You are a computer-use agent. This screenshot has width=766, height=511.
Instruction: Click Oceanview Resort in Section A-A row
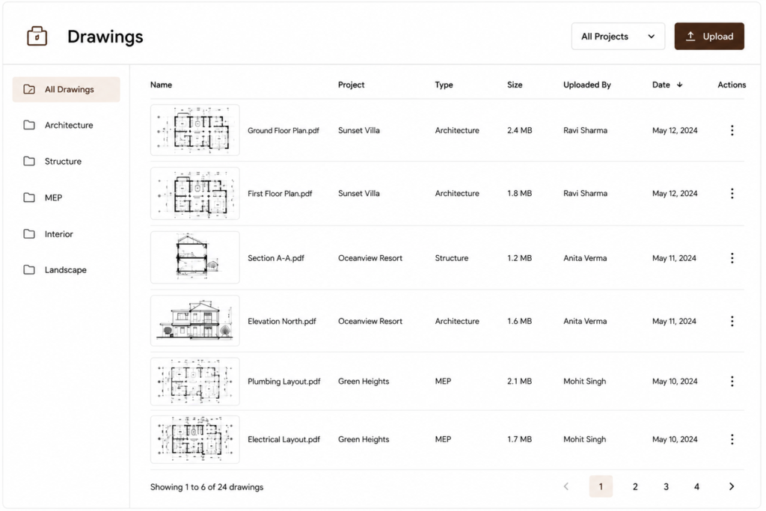pos(370,258)
